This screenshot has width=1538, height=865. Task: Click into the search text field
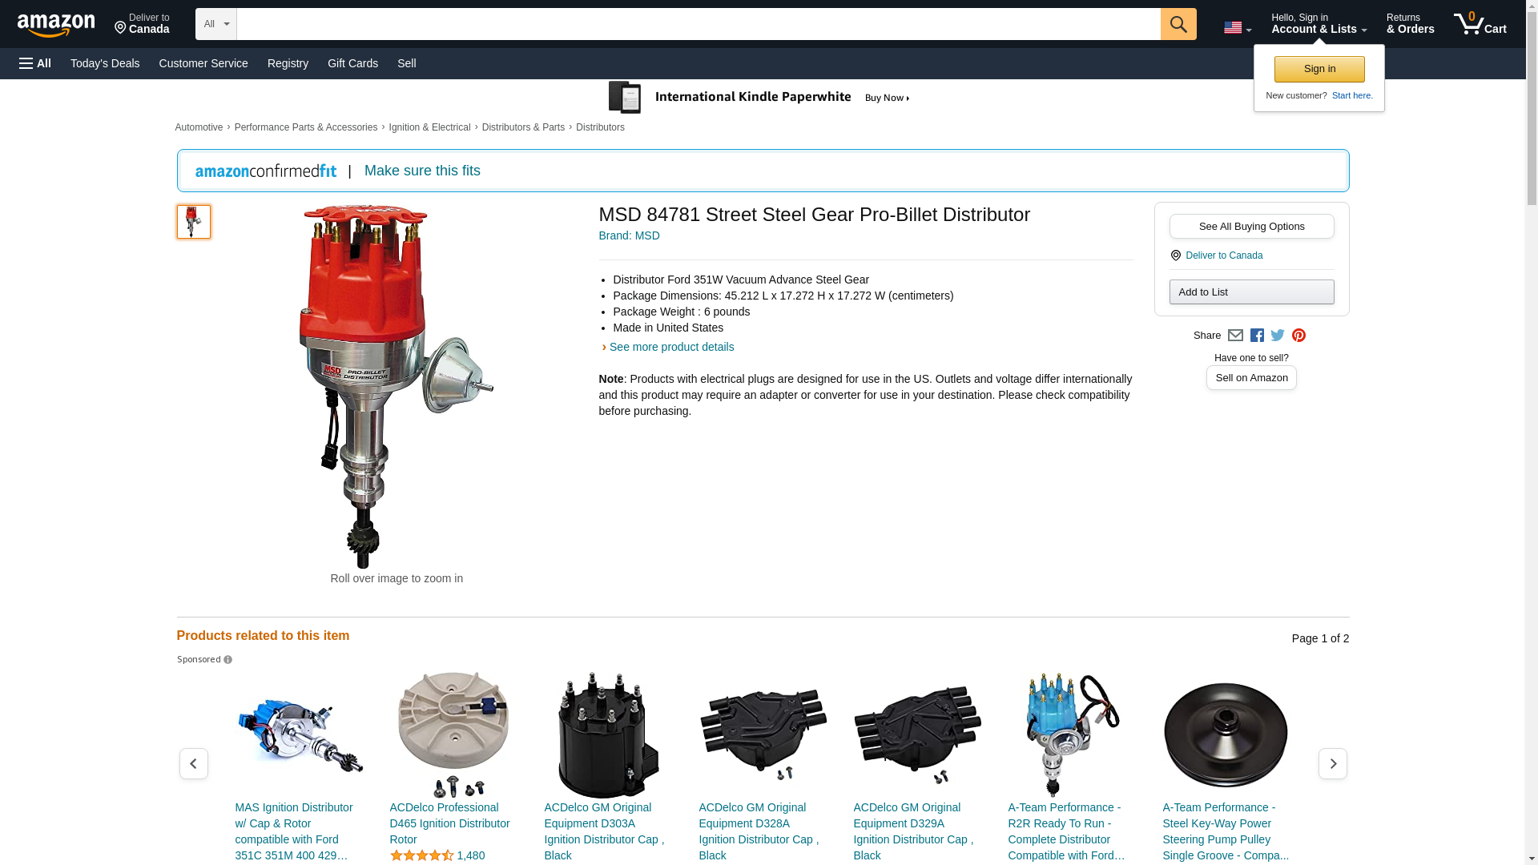pyautogui.click(x=697, y=24)
